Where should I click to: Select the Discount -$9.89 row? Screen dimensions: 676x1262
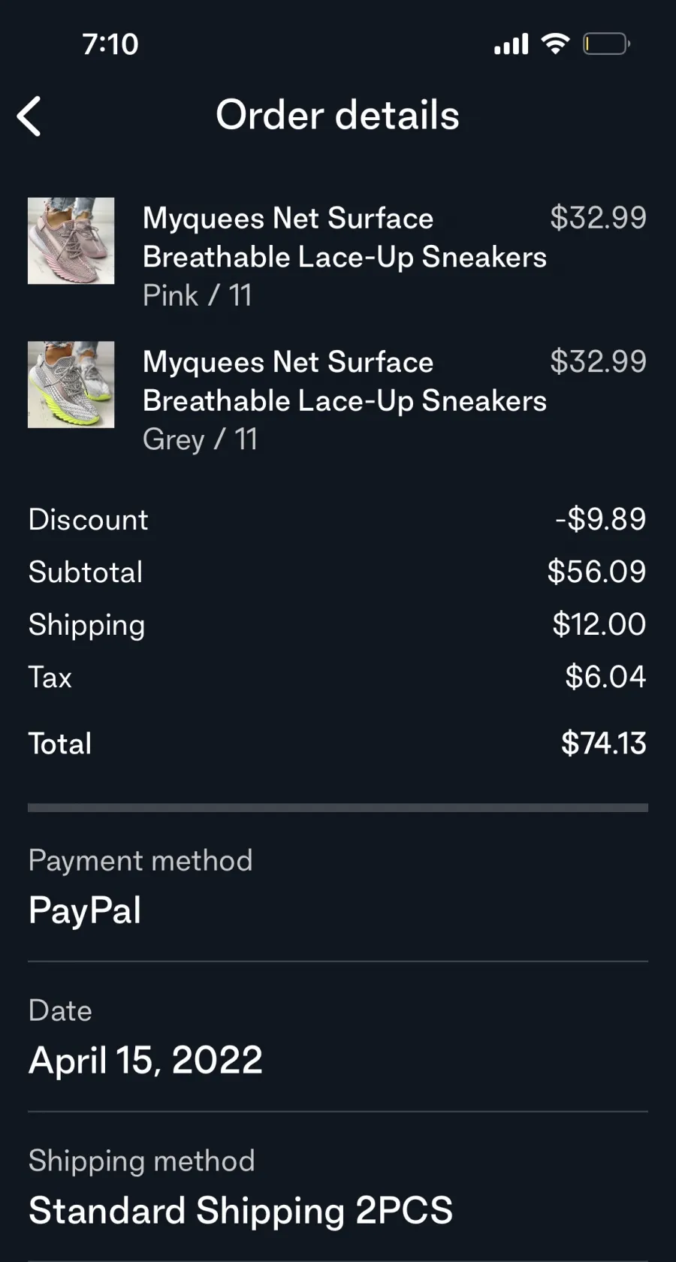pyautogui.click(x=337, y=519)
